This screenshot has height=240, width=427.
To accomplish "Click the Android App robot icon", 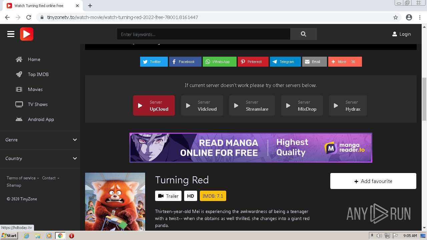I will (x=19, y=119).
